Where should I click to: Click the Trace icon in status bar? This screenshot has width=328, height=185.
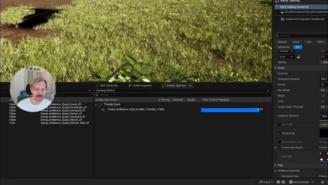261,182
